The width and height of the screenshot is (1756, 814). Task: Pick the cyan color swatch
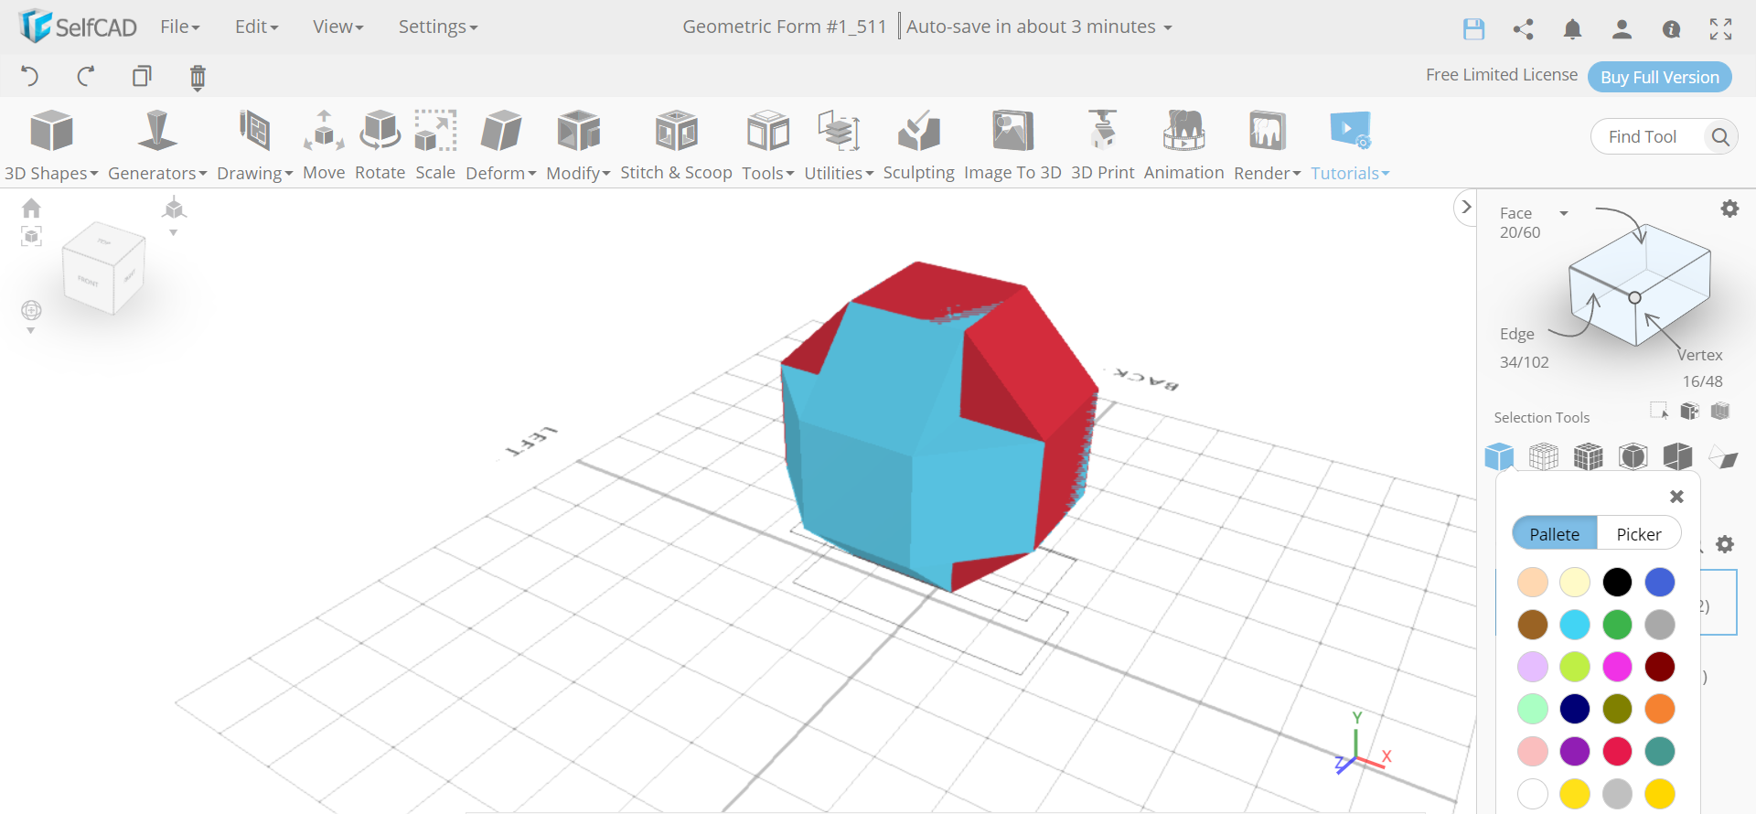[1575, 625]
